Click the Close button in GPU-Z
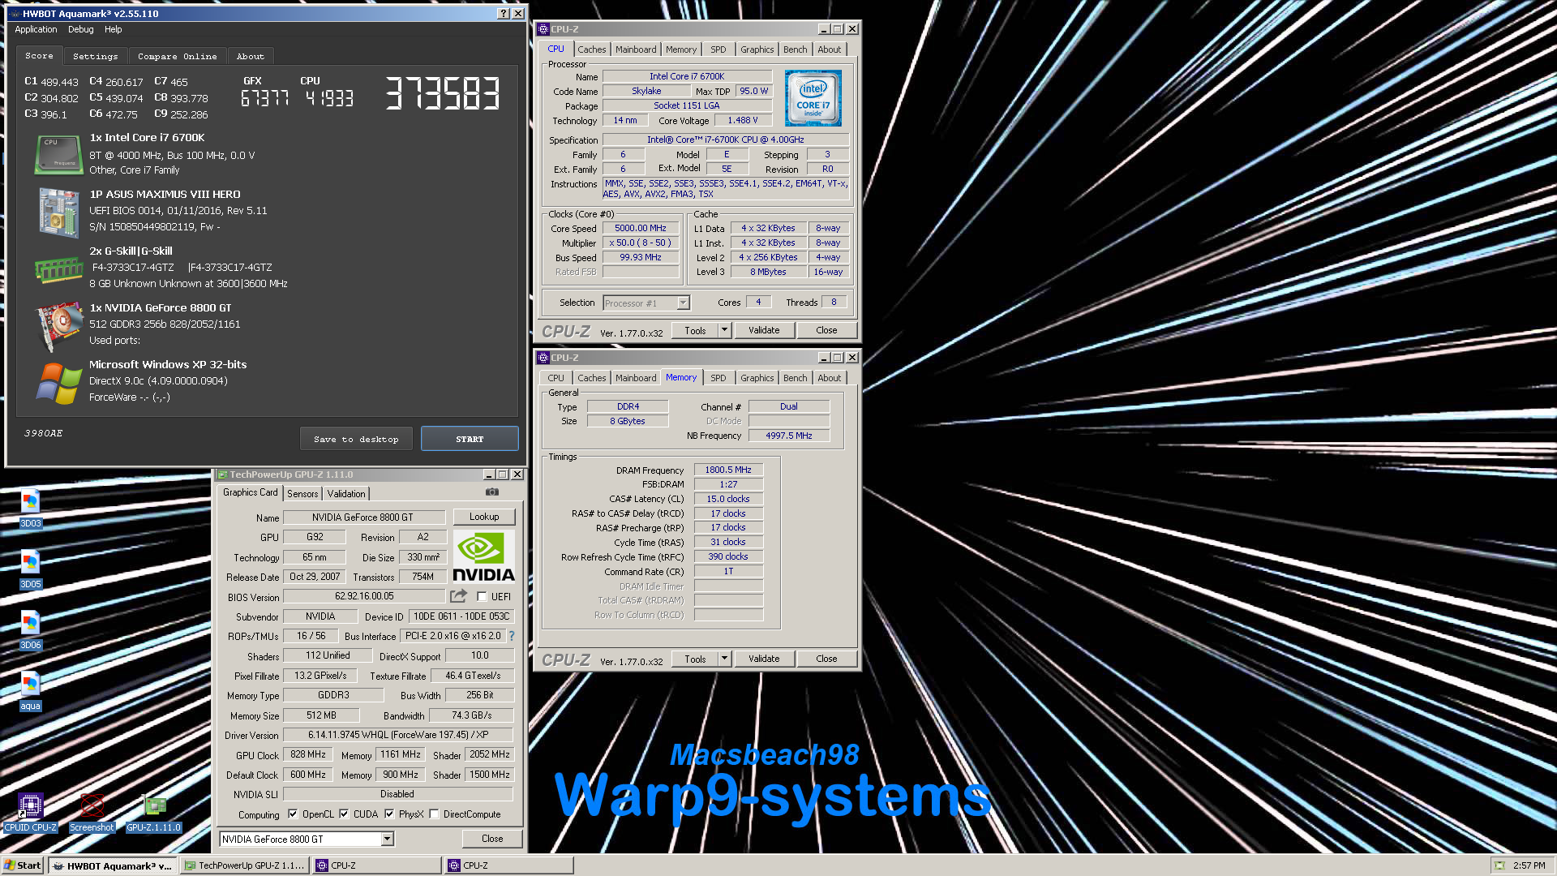 pos(492,839)
